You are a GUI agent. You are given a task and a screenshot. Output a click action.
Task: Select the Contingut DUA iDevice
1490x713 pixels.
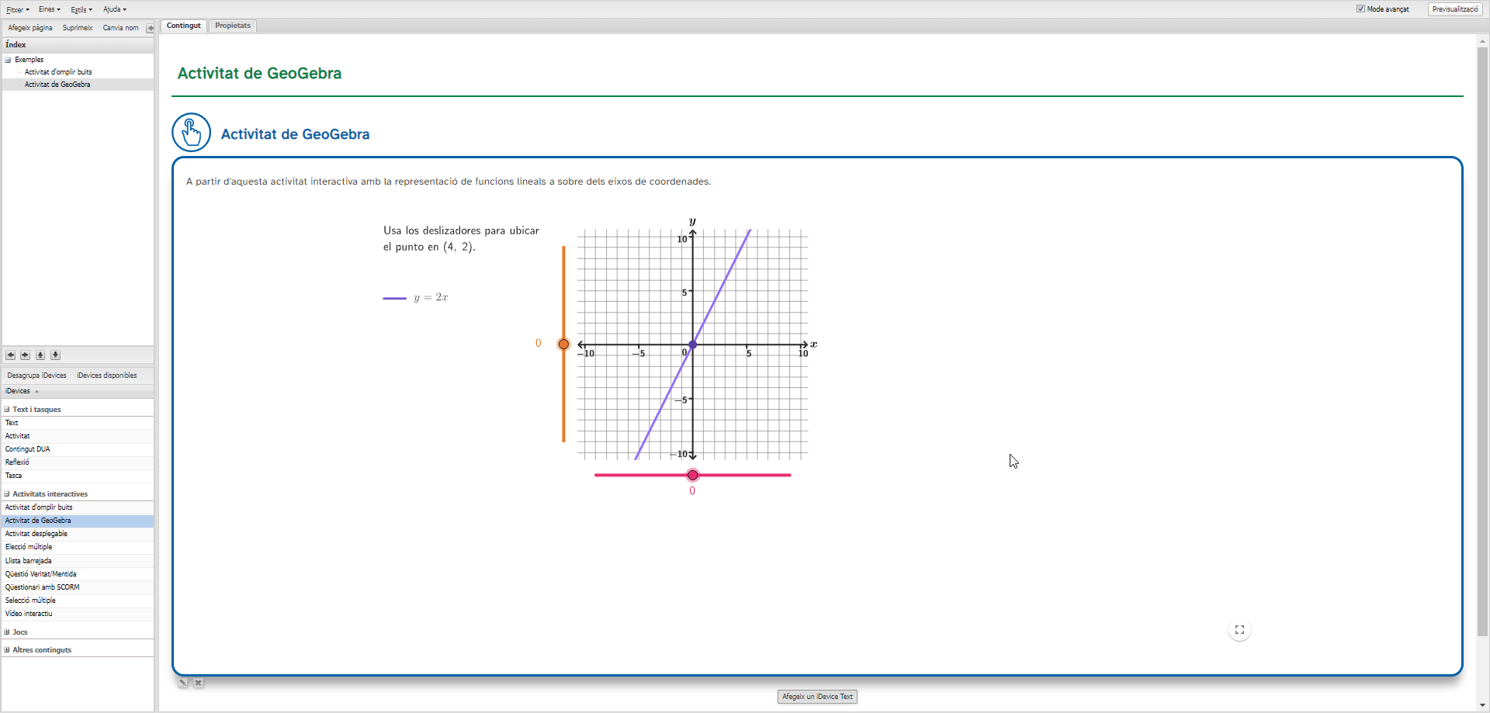[x=78, y=449]
